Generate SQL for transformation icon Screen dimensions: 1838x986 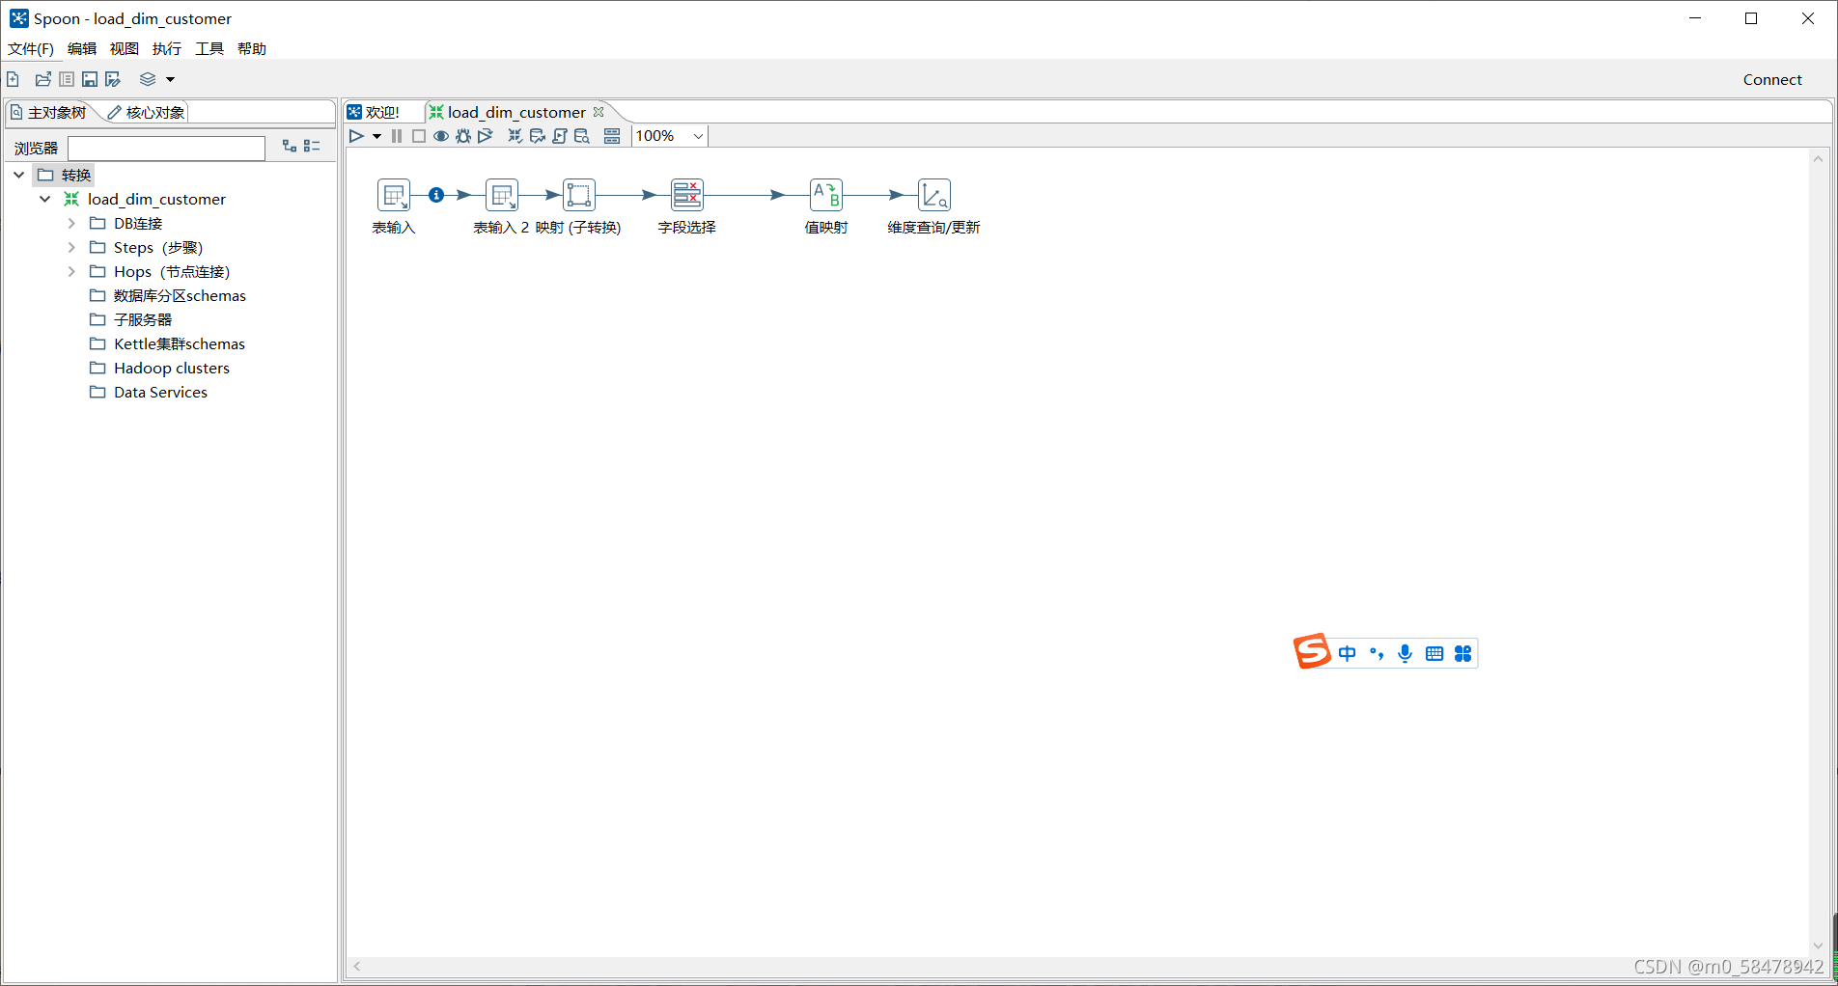pos(560,136)
